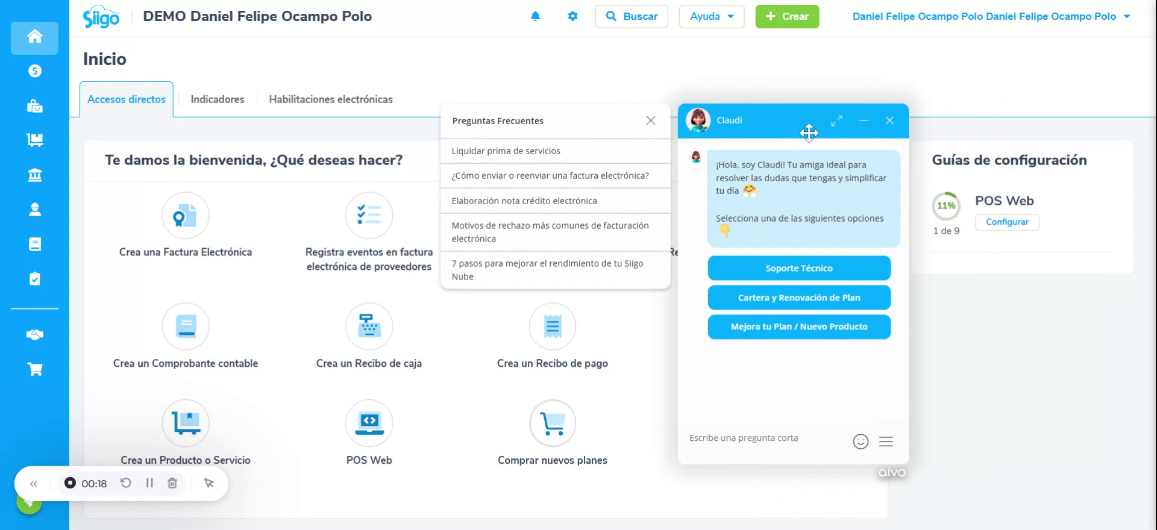Pause the screen recording
Screen dimensions: 1157x530
click(x=149, y=483)
